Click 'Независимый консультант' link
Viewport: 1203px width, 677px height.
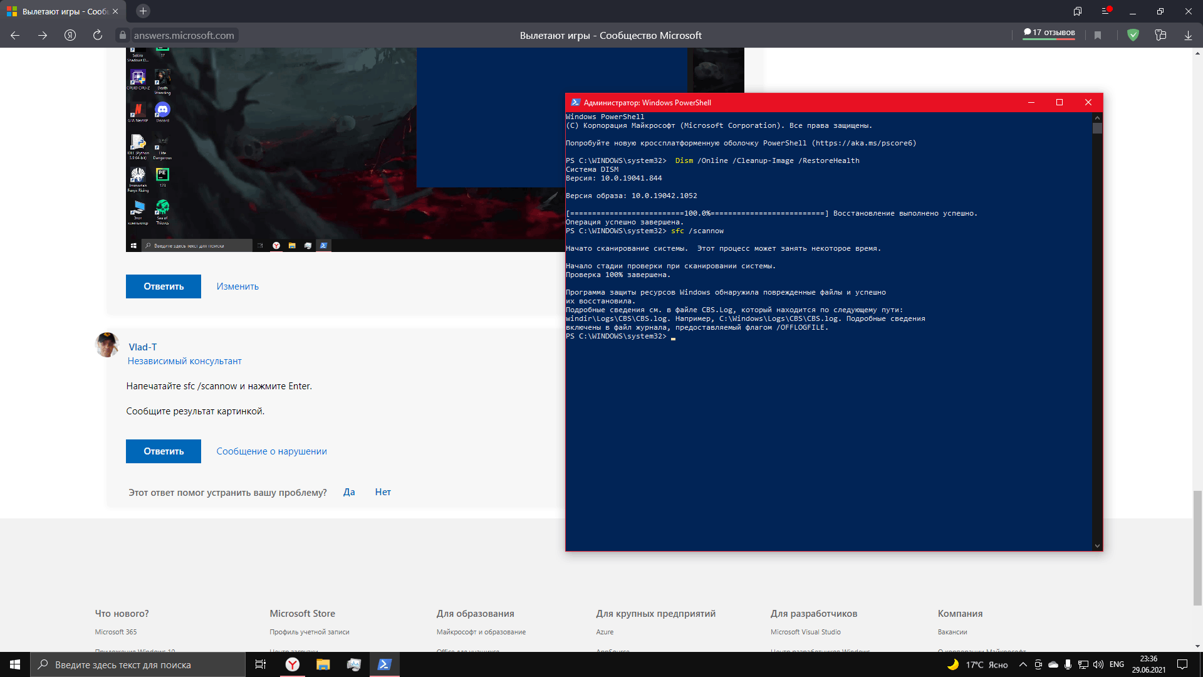[x=184, y=361]
